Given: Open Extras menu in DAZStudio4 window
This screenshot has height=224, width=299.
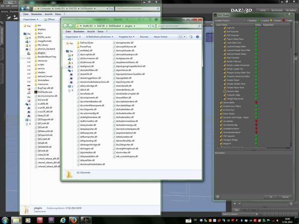Looking at the screenshot, I should pos(58,14).
